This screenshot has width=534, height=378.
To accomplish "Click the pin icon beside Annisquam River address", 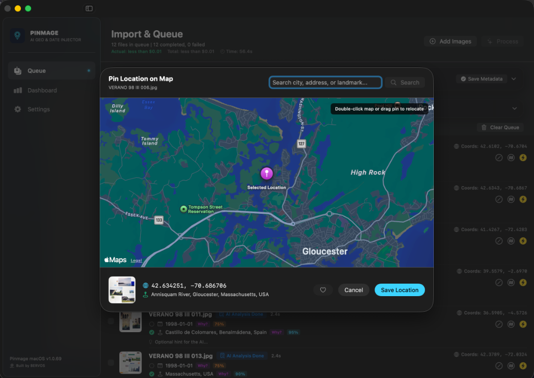I will pos(145,295).
